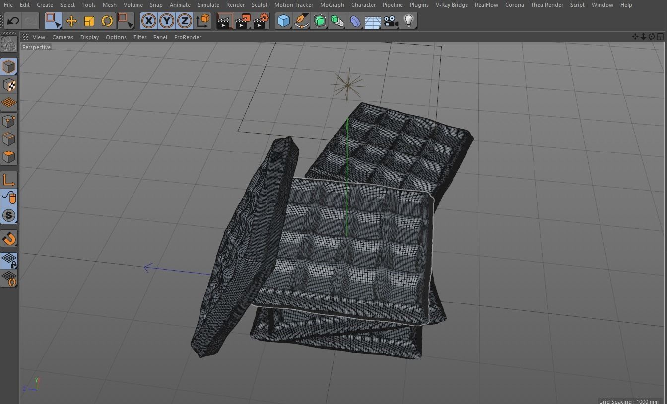Open the V-Ray Bridge menu
The width and height of the screenshot is (667, 404).
point(452,5)
